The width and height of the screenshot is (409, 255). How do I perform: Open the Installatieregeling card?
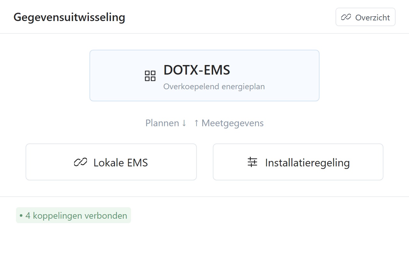298,162
